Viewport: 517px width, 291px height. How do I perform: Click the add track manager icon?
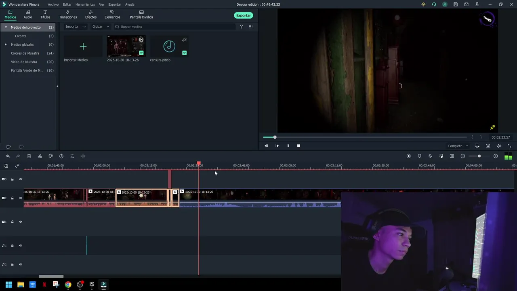pyautogui.click(x=6, y=166)
